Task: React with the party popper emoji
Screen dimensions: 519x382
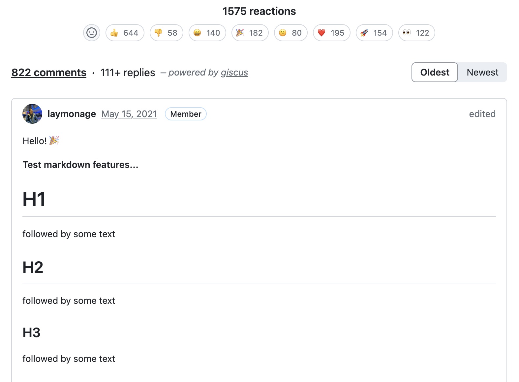Action: (250, 33)
